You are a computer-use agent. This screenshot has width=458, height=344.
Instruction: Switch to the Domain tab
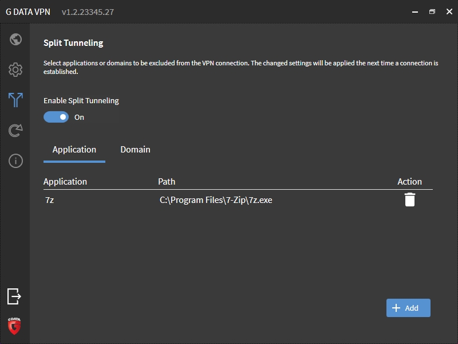click(x=135, y=150)
